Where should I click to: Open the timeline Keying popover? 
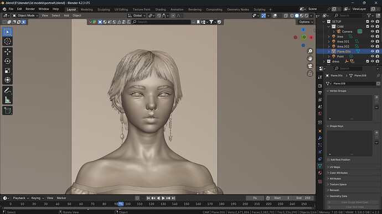(38, 198)
